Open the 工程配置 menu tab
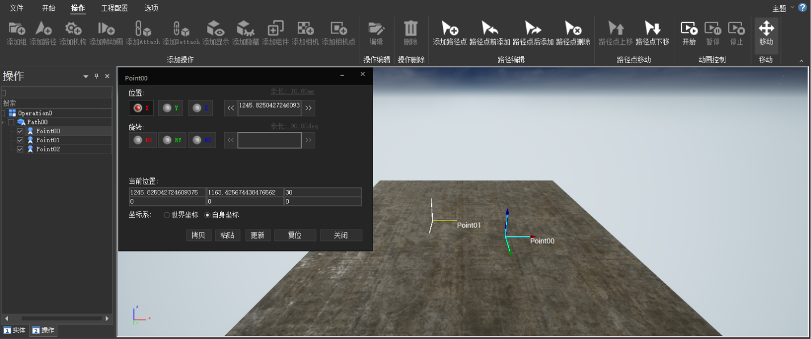This screenshot has width=811, height=339. pyautogui.click(x=114, y=8)
